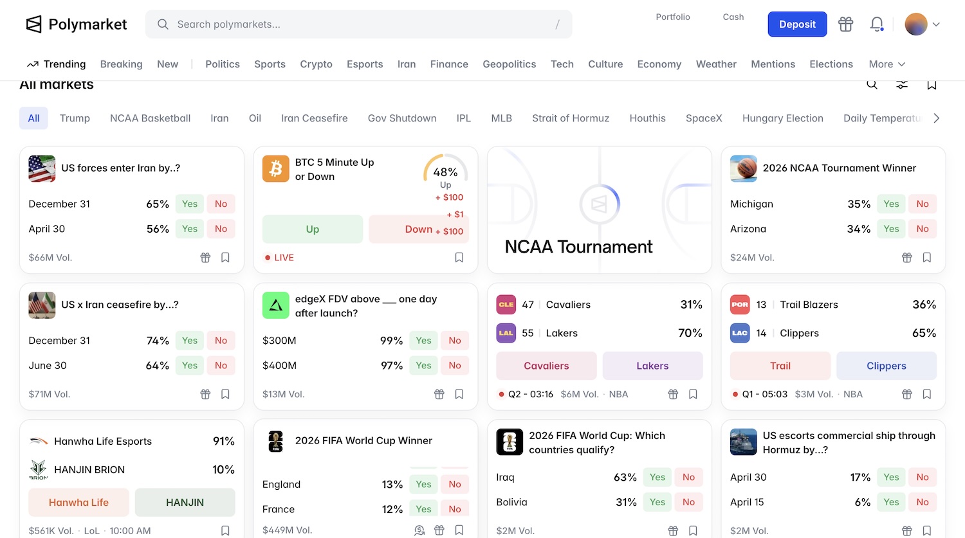The image size is (965, 538).
Task: Expand the topic chips with right arrow
Action: pos(936,118)
